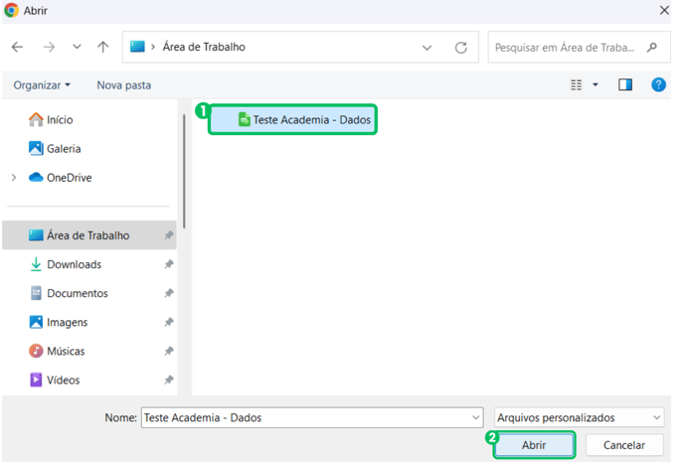Expand the address bar history dropdown
684x462 pixels.
pyautogui.click(x=427, y=47)
